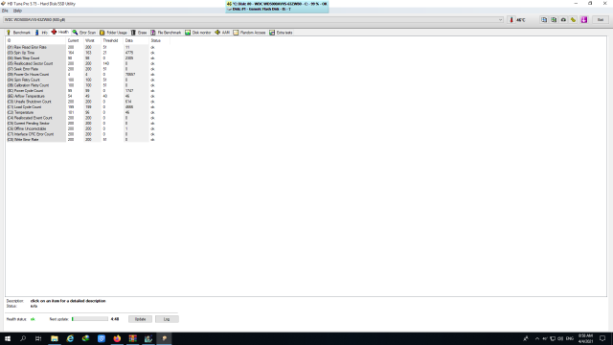Select the Reallocated Event Count row
The image size is (613, 345).
[88, 118]
